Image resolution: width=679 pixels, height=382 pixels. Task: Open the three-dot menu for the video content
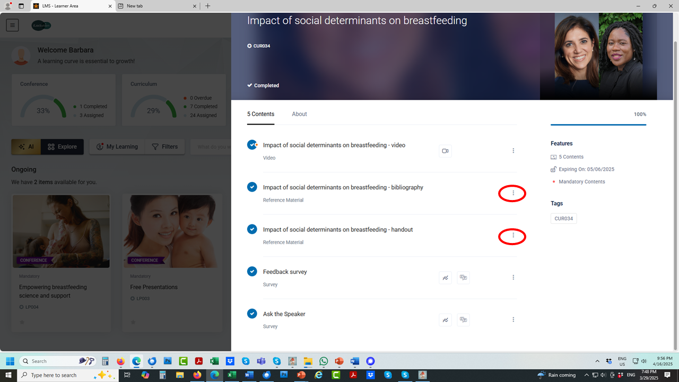[x=513, y=151]
